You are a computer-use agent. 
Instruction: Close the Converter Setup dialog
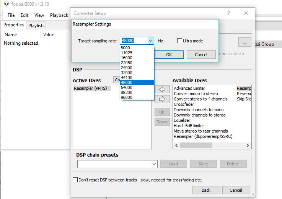click(x=246, y=13)
